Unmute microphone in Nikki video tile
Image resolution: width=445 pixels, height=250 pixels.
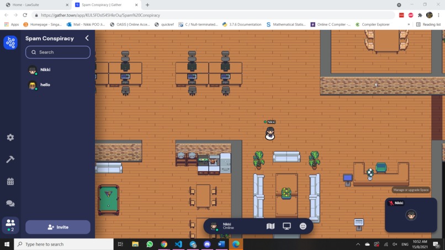coord(391,203)
